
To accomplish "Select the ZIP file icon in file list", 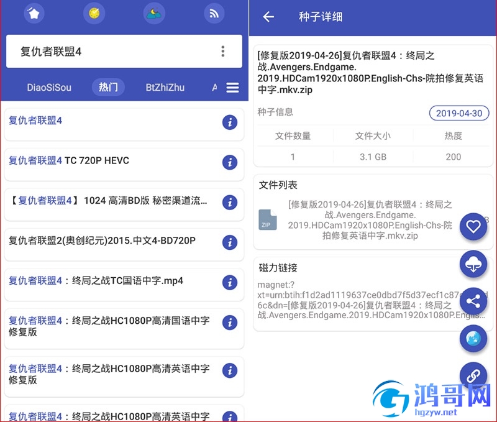I will (267, 220).
